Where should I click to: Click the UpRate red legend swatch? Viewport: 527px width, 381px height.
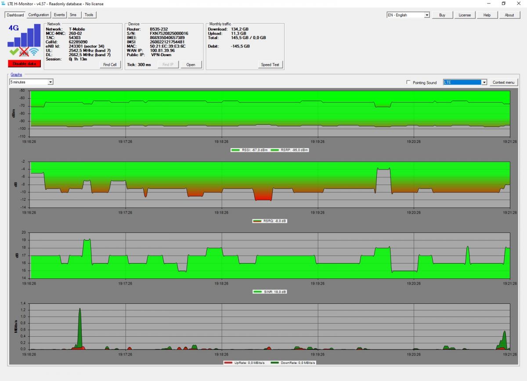coord(228,363)
